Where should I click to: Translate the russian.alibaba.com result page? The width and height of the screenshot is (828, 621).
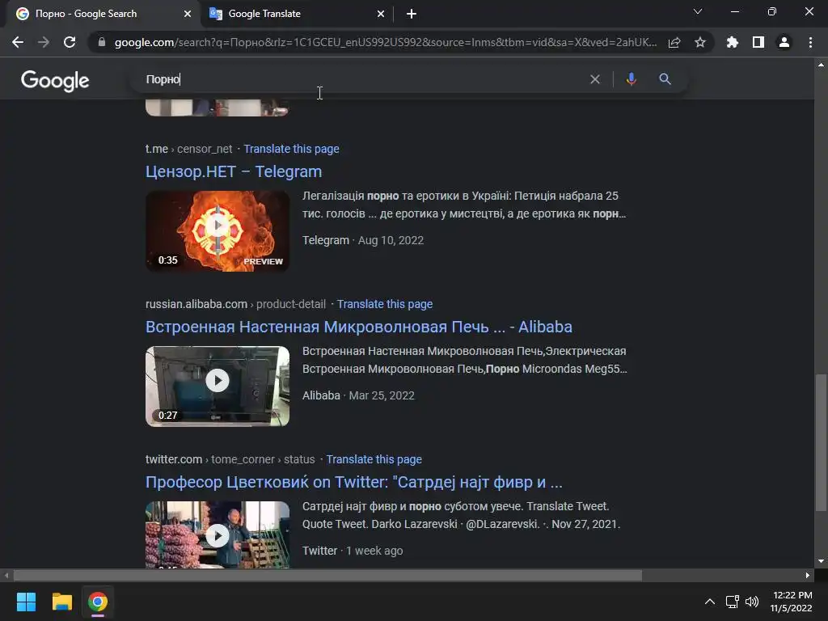pyautogui.click(x=385, y=304)
